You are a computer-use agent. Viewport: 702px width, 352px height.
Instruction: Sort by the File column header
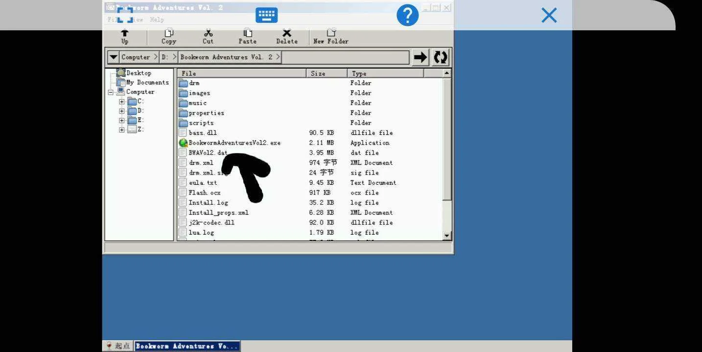242,73
